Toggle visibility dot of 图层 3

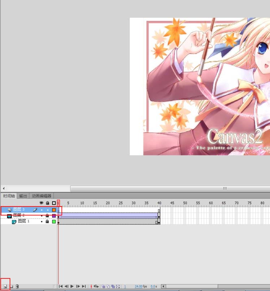tap(42, 210)
